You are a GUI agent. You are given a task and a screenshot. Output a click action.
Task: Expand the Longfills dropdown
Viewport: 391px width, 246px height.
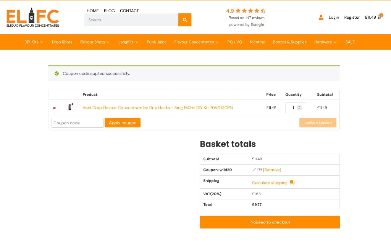click(128, 42)
